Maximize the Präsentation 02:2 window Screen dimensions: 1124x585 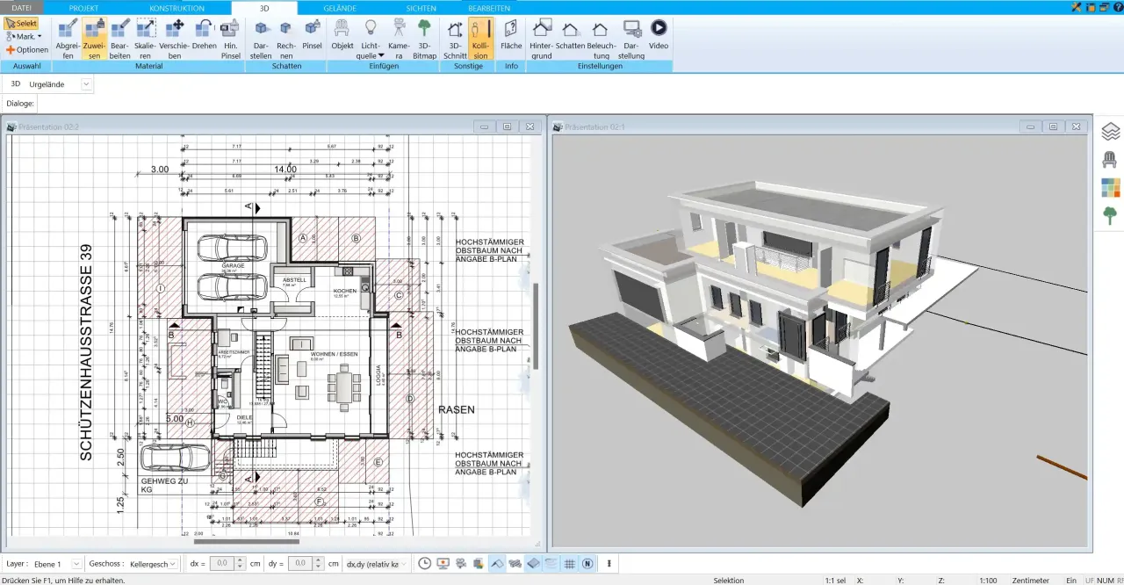click(x=507, y=126)
